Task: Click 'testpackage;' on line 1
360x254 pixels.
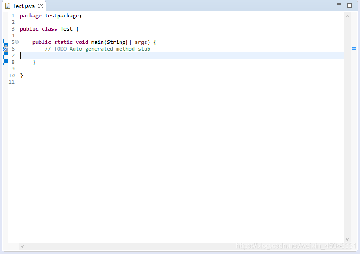Action: pyautogui.click(x=63, y=16)
